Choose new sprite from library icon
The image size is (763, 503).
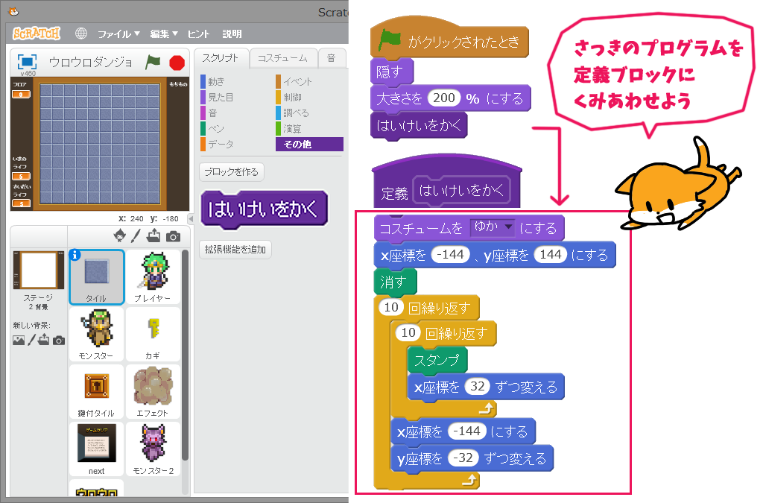(120, 236)
